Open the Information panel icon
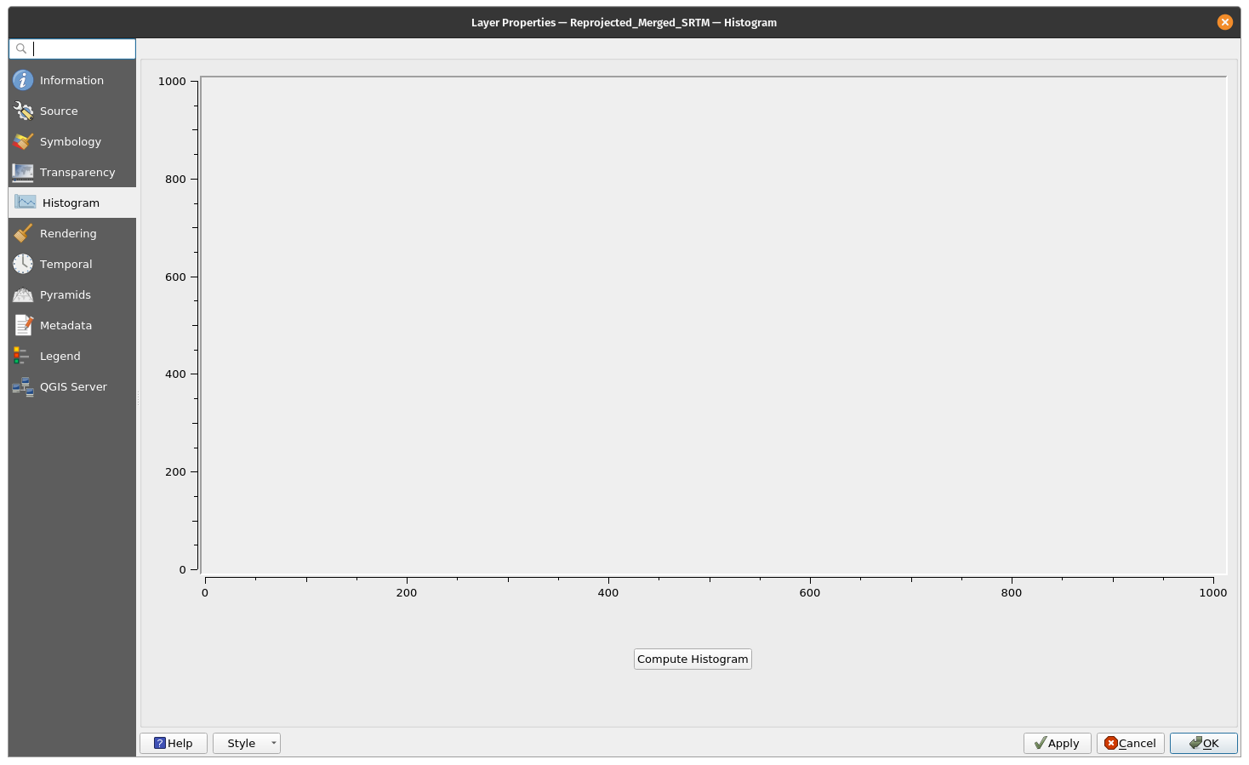 pyautogui.click(x=21, y=80)
